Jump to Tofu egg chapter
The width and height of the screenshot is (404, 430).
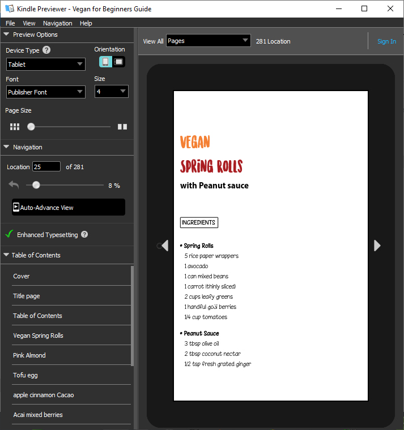71,375
